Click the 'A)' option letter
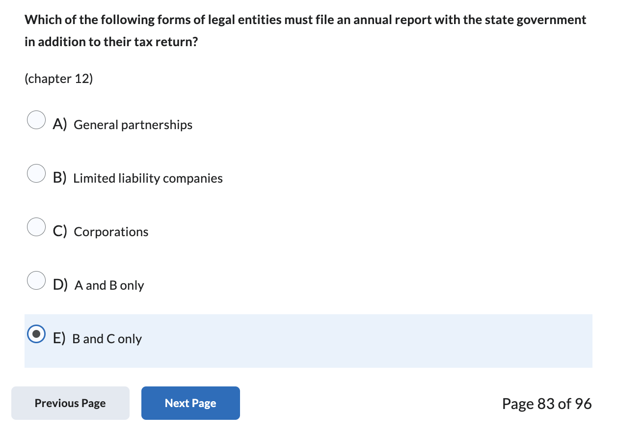 tap(60, 125)
